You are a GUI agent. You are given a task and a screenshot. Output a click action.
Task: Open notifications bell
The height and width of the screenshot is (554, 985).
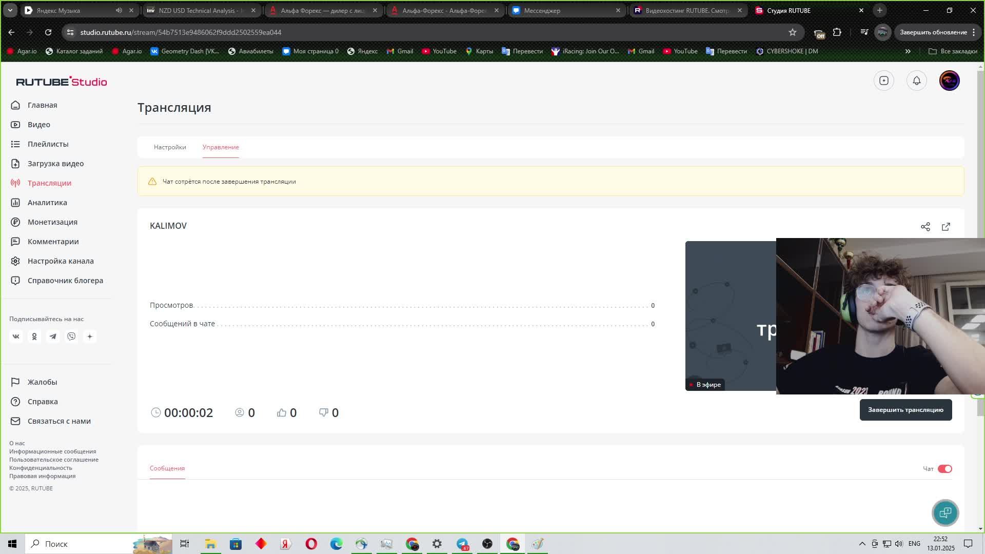[916, 81]
